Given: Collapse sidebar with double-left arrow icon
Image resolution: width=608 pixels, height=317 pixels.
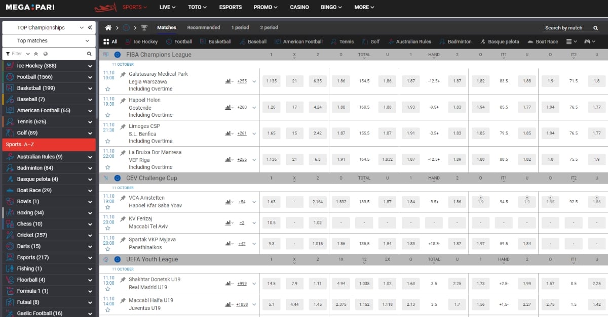Looking at the screenshot, I should coord(90,27).
